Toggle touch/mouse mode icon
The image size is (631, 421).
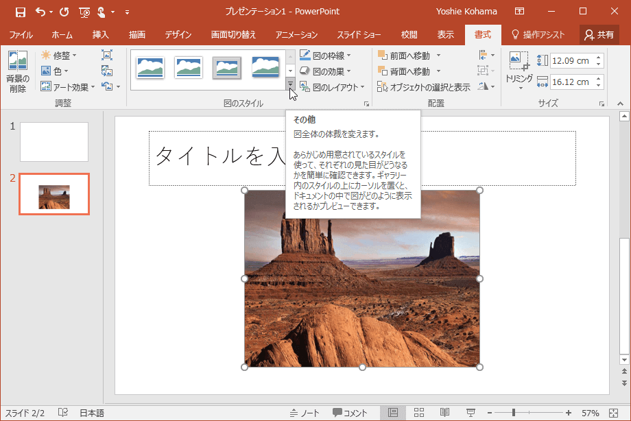[102, 12]
